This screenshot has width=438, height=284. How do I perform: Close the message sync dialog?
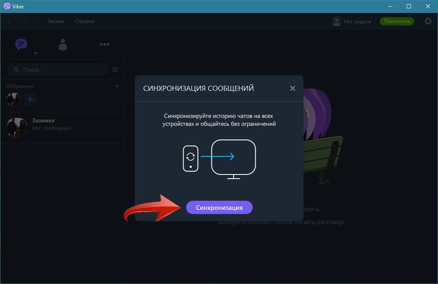[x=292, y=88]
